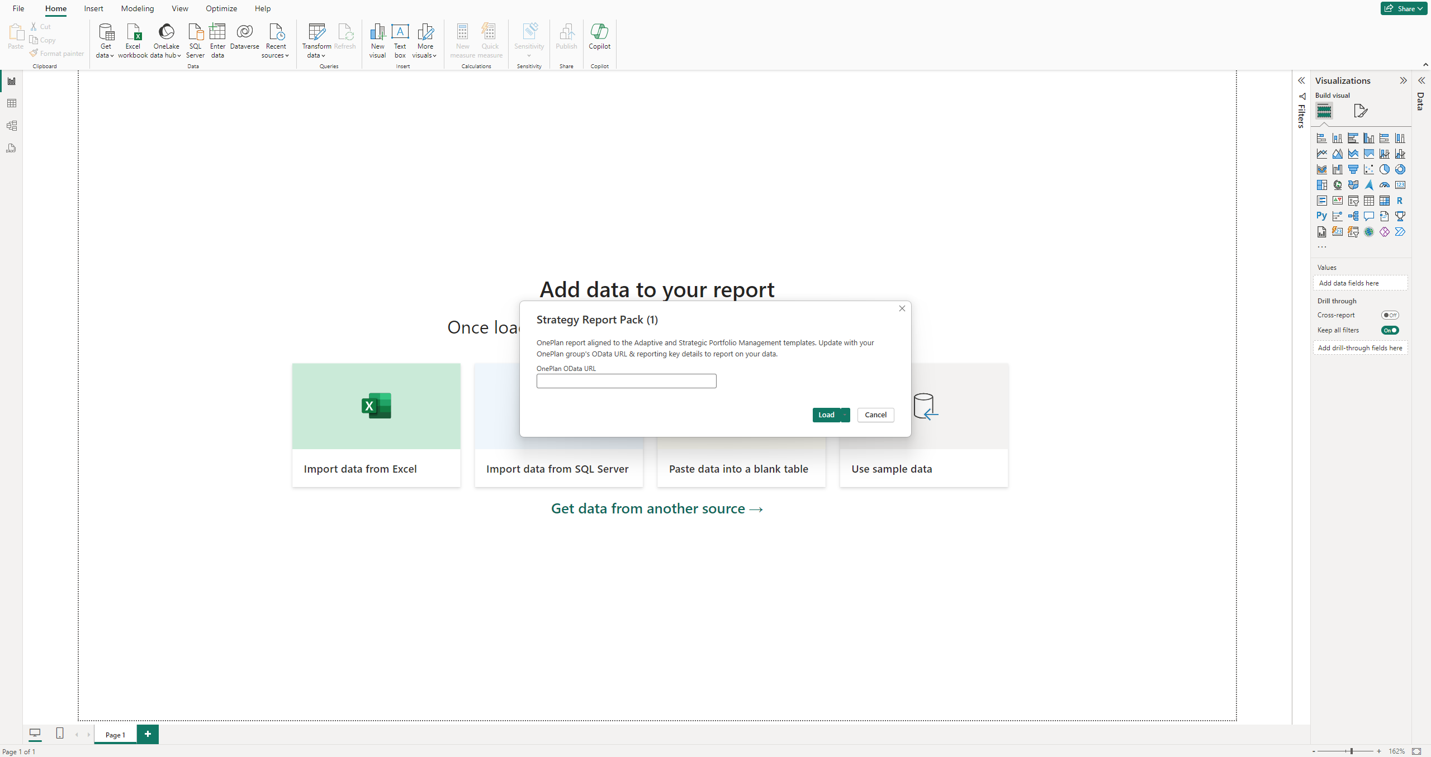
Task: Select the Q&A speech bubble visual
Action: tap(1368, 216)
